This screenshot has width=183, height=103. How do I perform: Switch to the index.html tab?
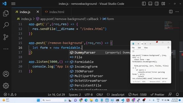pyautogui.click(x=57, y=12)
